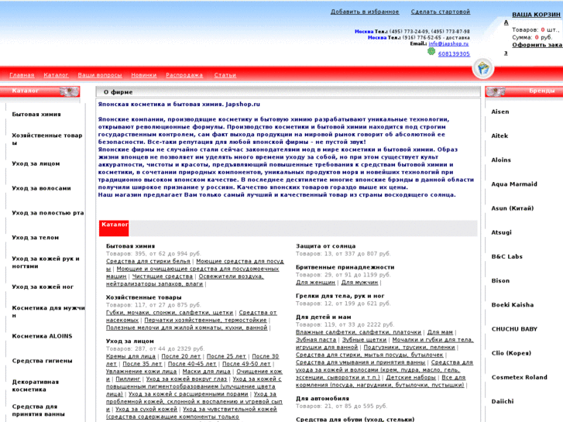
Task: Select the Aloins brand
Action: pyautogui.click(x=501, y=160)
